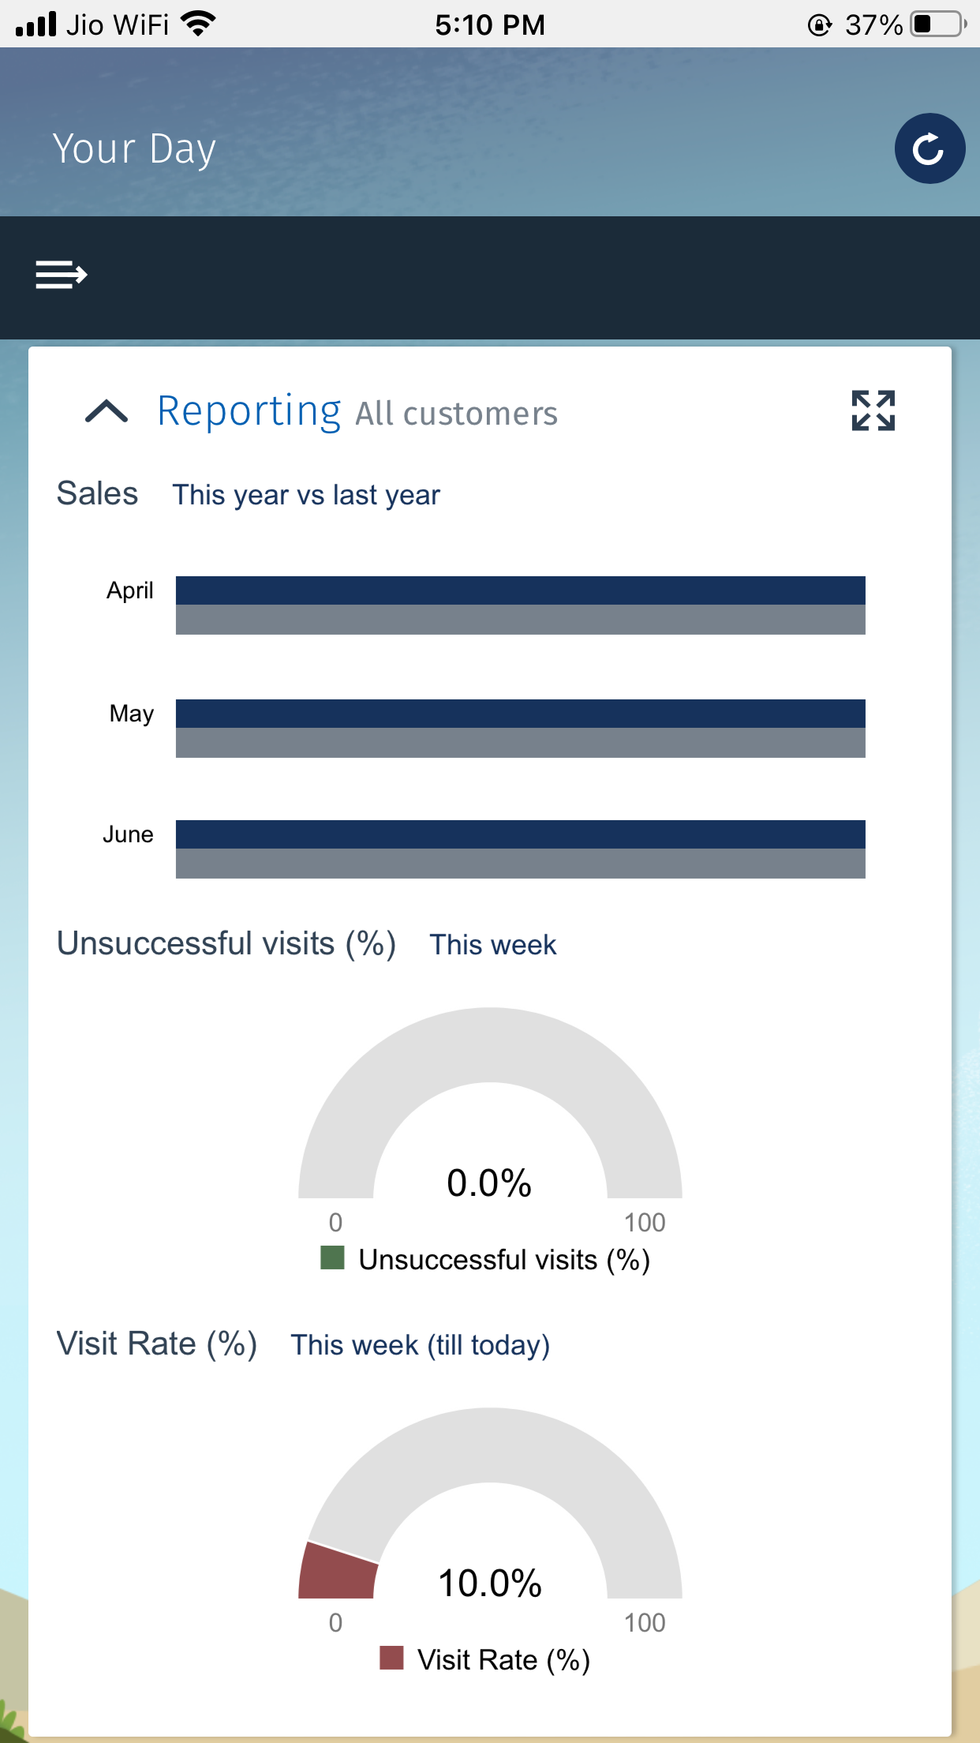Tap the red Visit Rate legend swatch
This screenshot has height=1743, width=980.
click(x=391, y=1658)
